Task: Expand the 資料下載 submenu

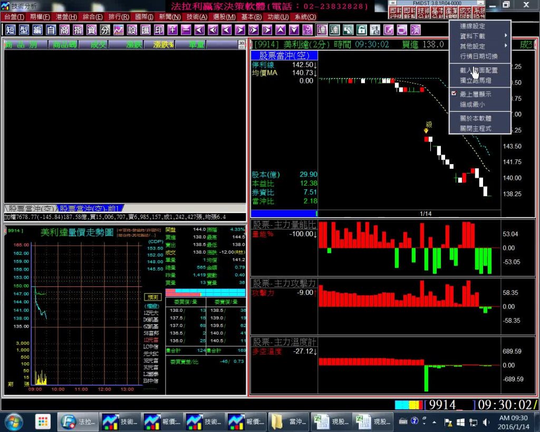Action: click(480, 36)
